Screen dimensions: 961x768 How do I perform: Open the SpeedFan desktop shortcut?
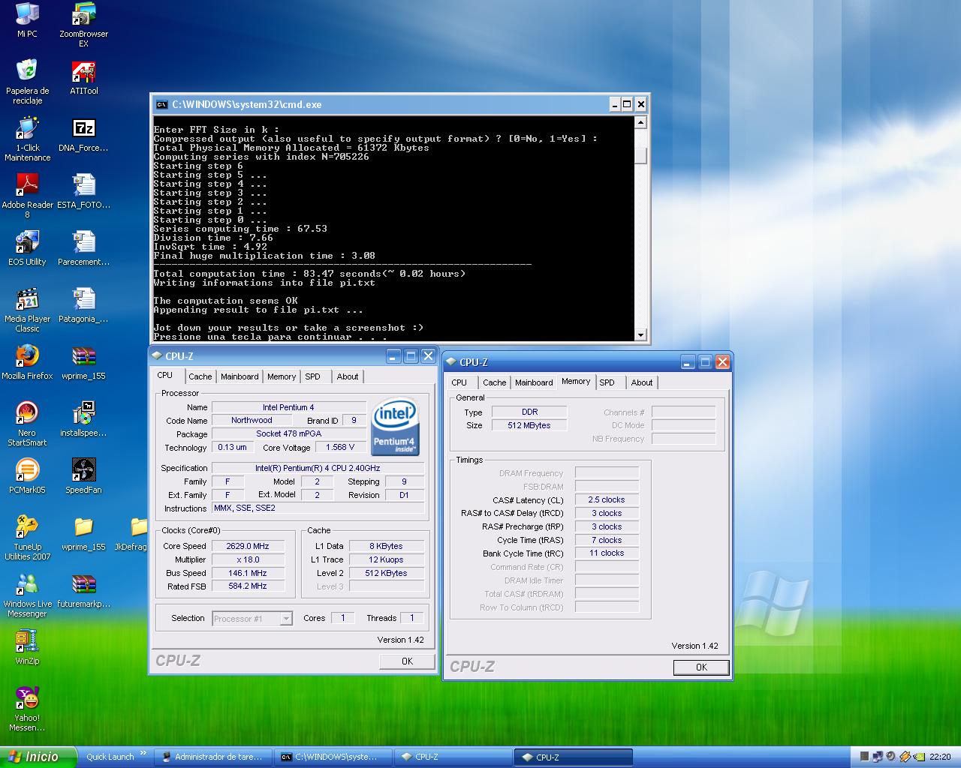pyautogui.click(x=83, y=476)
